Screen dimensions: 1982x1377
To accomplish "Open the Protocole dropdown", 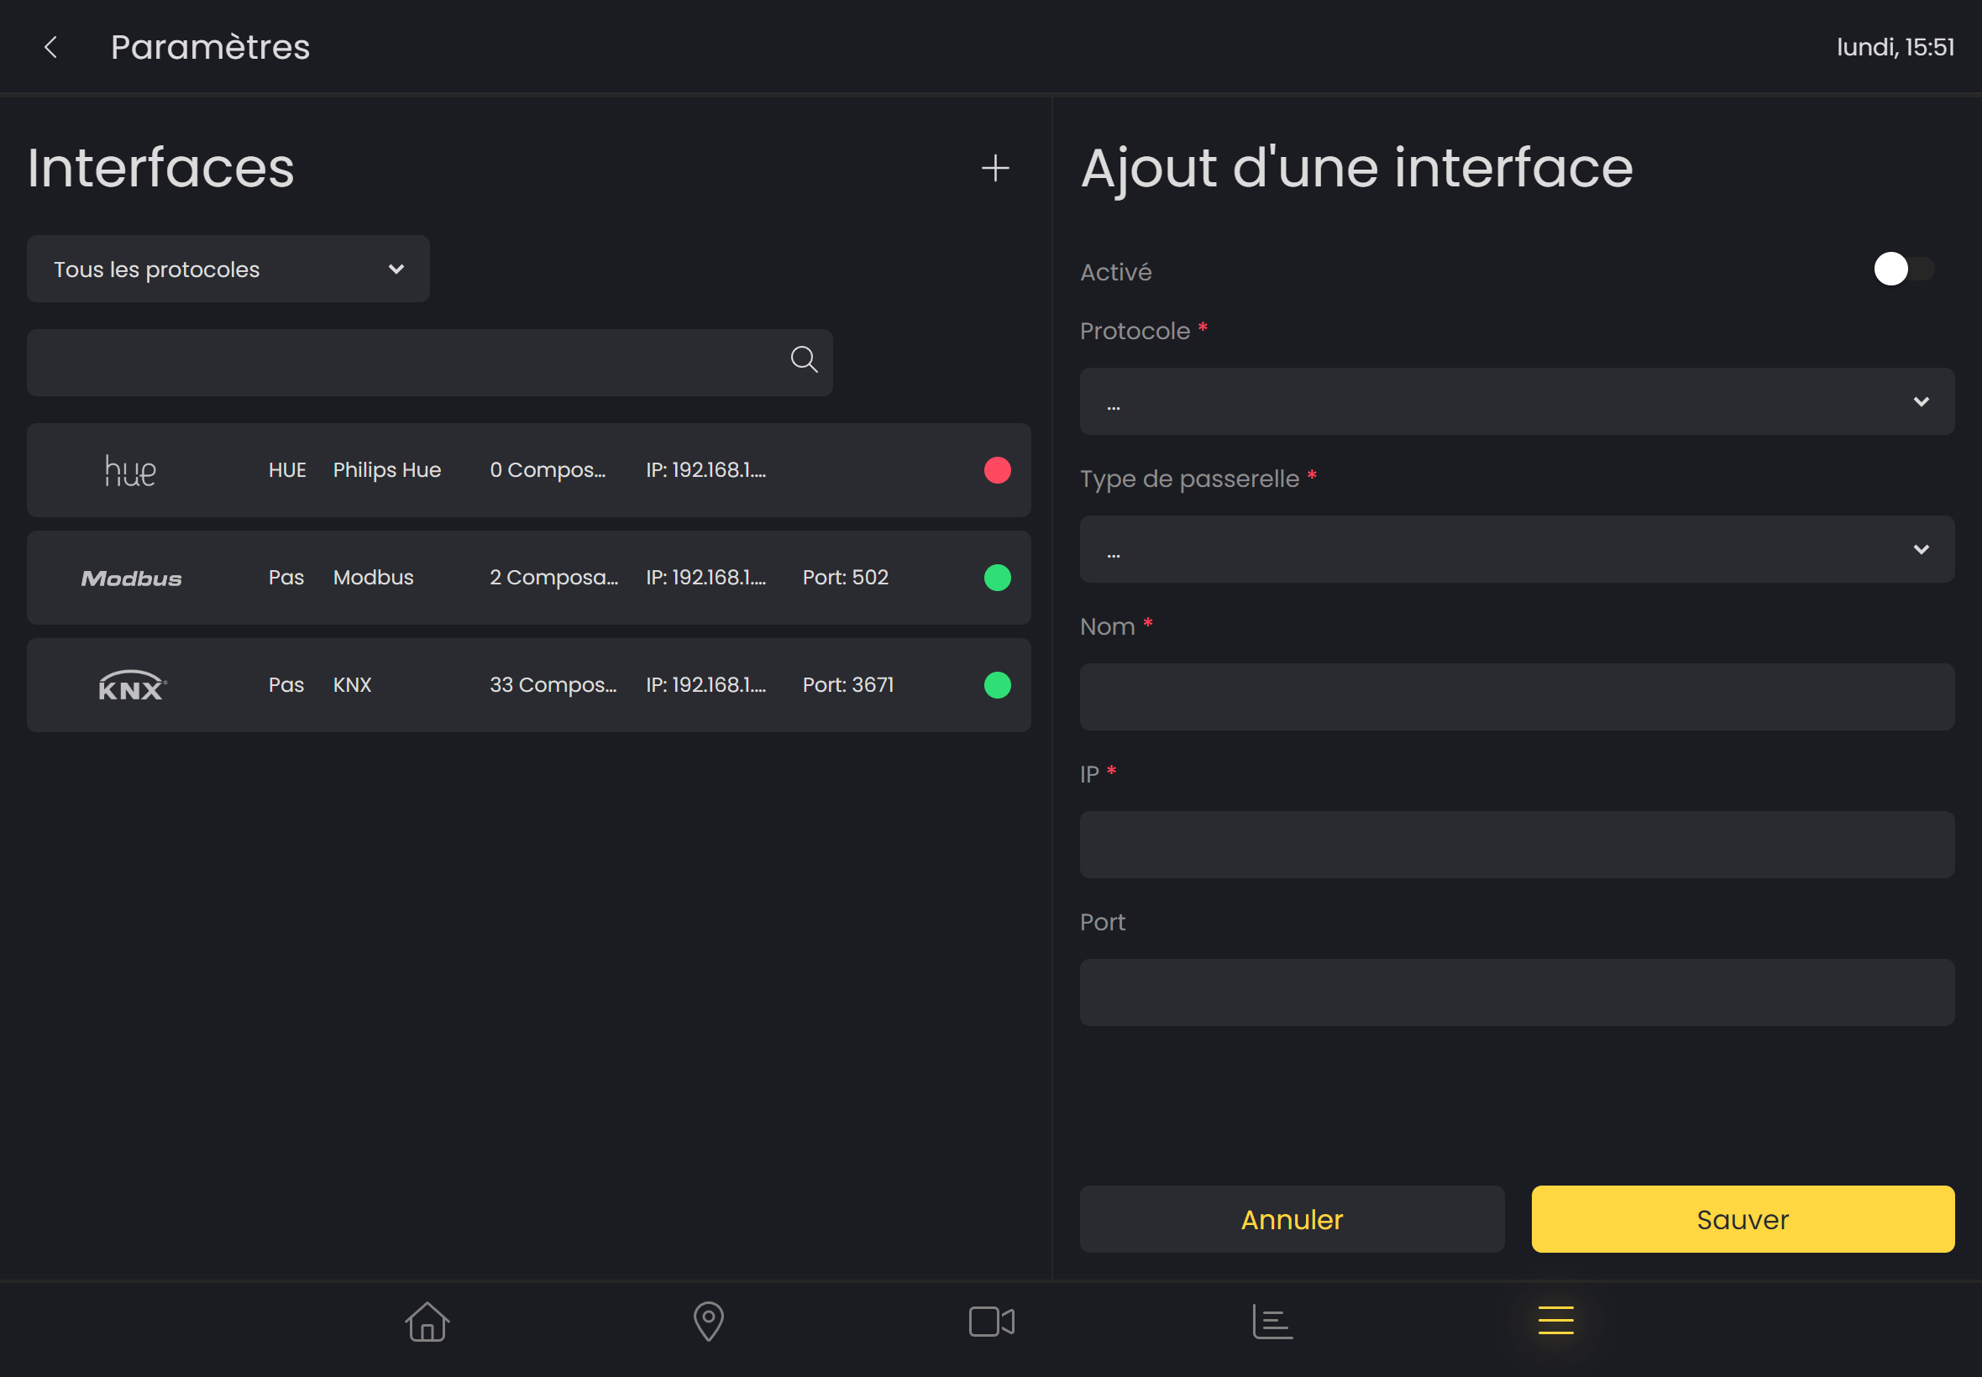I will pyautogui.click(x=1516, y=402).
